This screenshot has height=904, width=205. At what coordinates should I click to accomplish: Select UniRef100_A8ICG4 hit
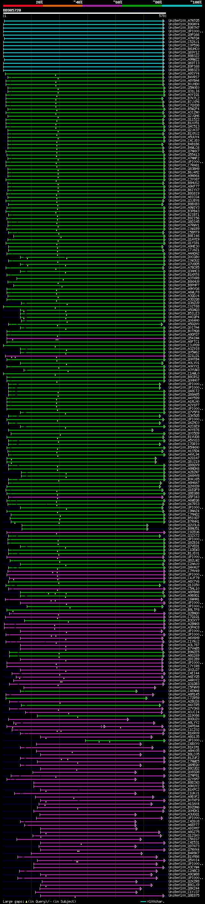coord(184,197)
